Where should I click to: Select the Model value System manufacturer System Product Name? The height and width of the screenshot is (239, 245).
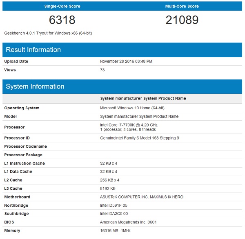(139, 117)
